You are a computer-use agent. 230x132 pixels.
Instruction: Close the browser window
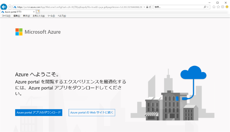click(x=226, y=3)
